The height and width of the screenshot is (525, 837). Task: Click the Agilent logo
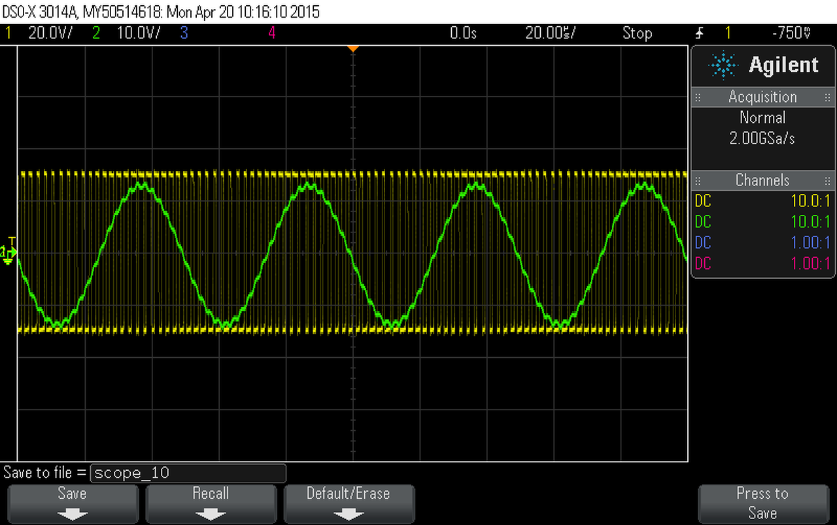pyautogui.click(x=763, y=65)
